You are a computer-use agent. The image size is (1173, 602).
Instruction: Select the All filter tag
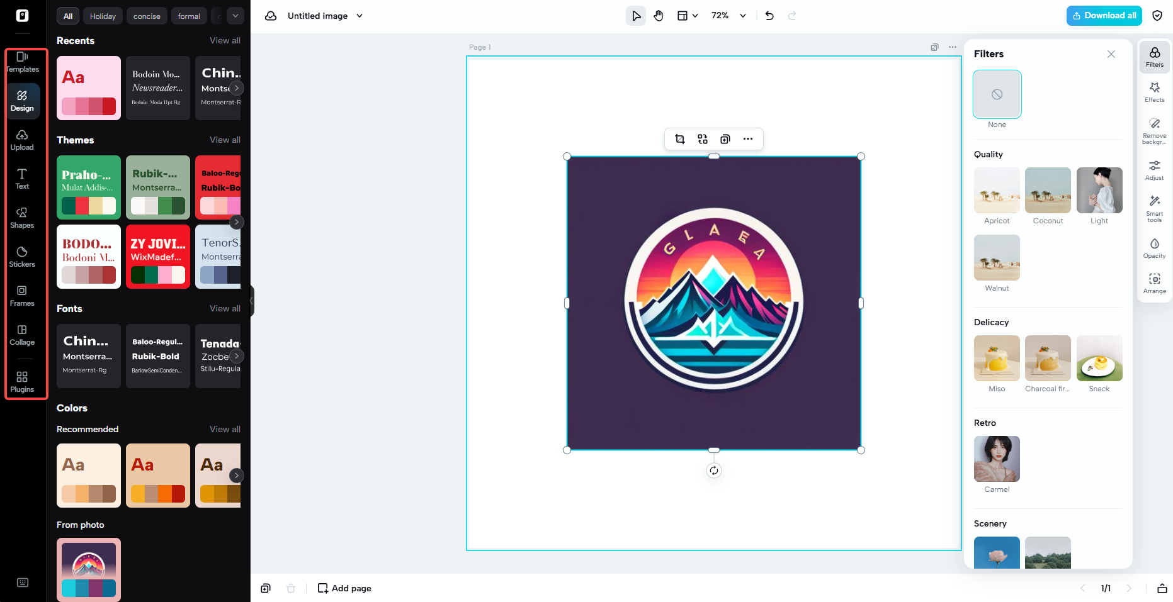pyautogui.click(x=68, y=16)
